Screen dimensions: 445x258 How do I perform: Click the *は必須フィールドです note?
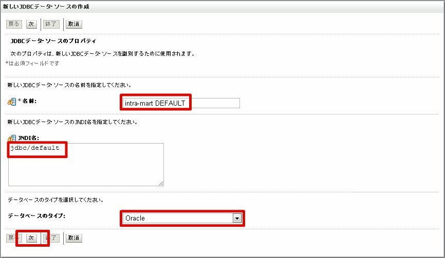[32, 64]
